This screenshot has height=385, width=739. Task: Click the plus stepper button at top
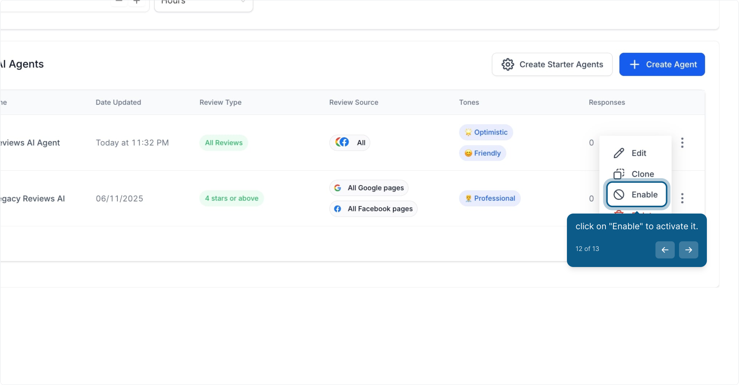136,3
